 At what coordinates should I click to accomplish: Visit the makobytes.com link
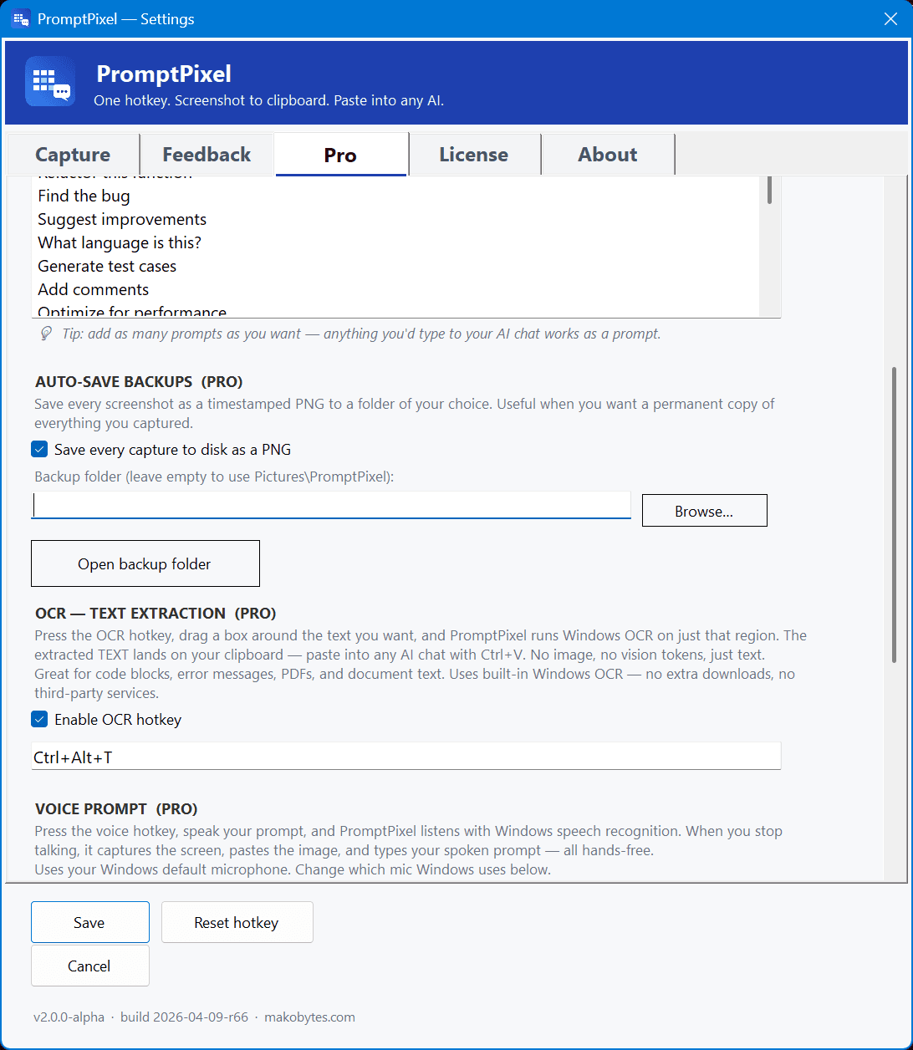[x=309, y=1017]
